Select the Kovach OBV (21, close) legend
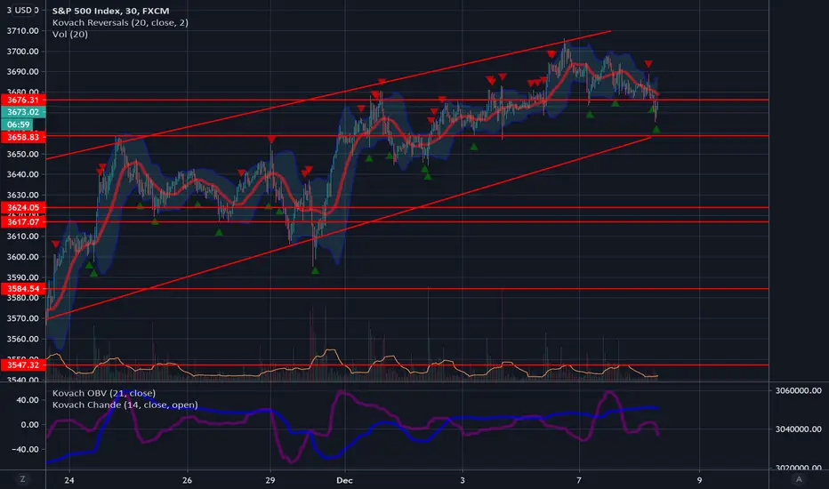 point(103,393)
